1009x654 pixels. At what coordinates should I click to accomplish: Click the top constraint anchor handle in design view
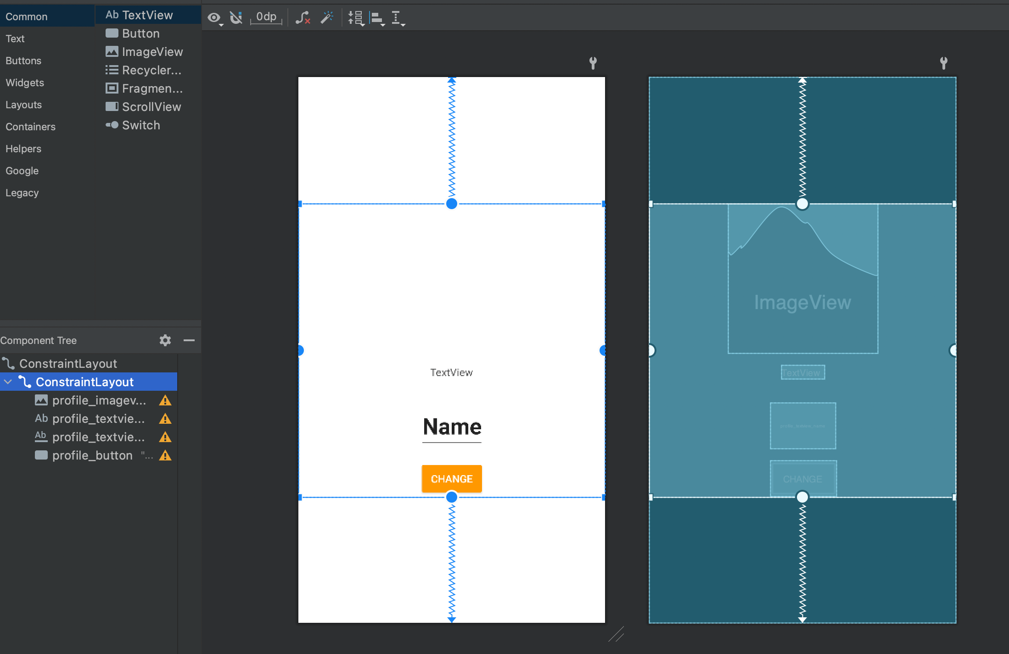pos(452,204)
